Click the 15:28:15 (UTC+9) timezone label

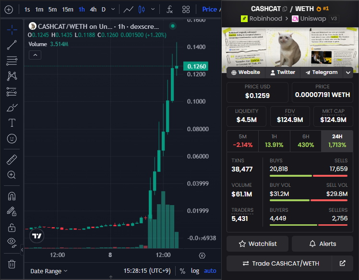coord(147,271)
